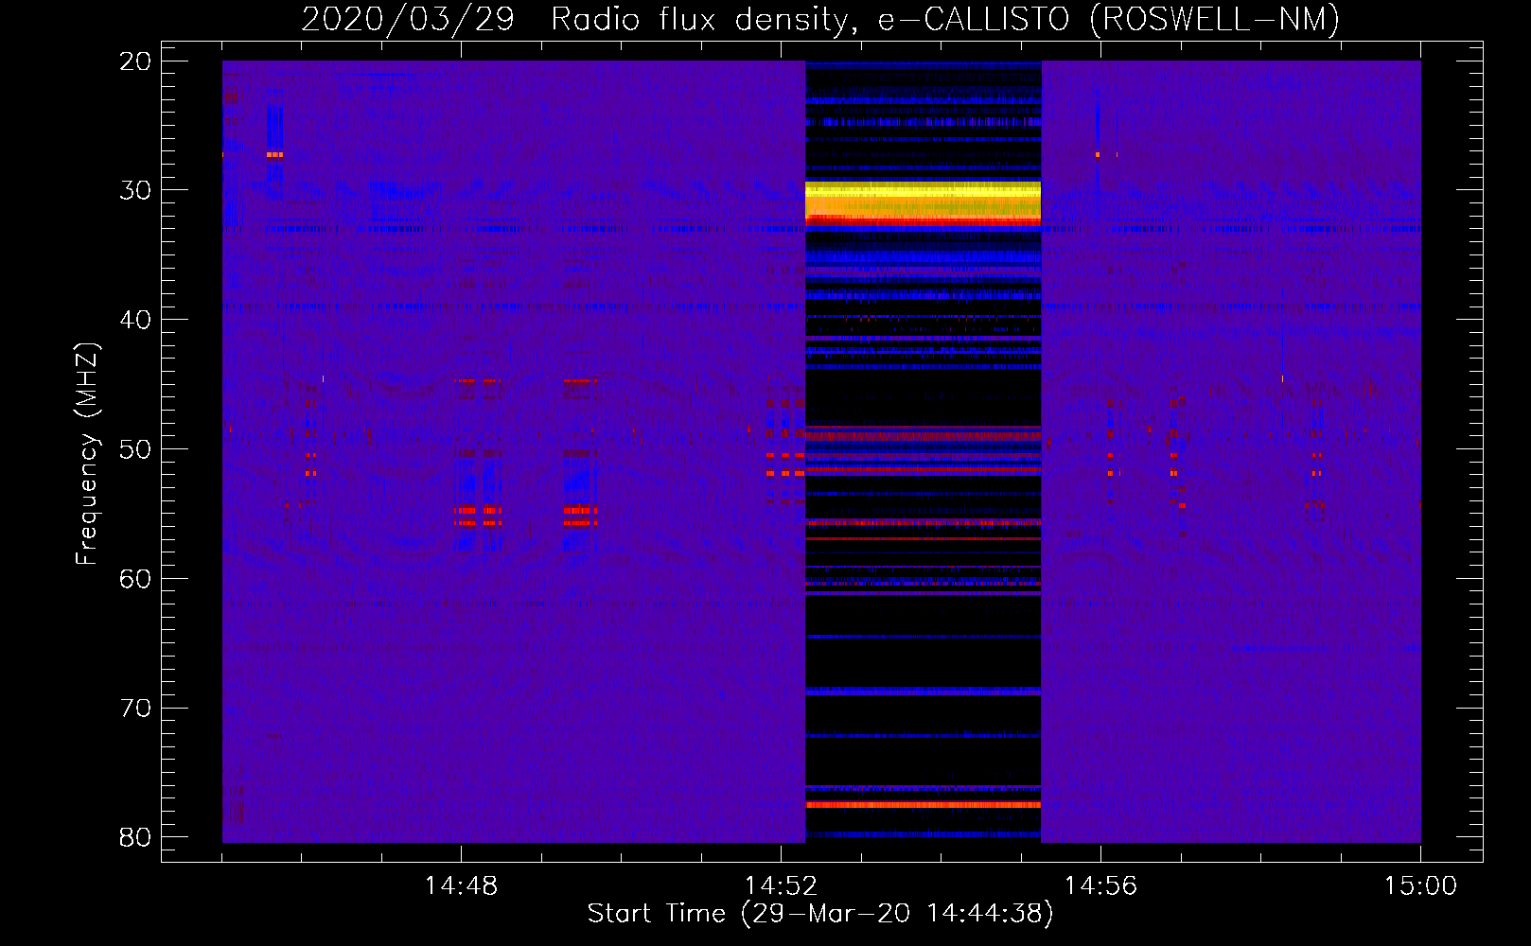Viewport: 1531px width, 946px height.
Task: Click the red-orange band near 77 MHz
Action: coord(923,805)
